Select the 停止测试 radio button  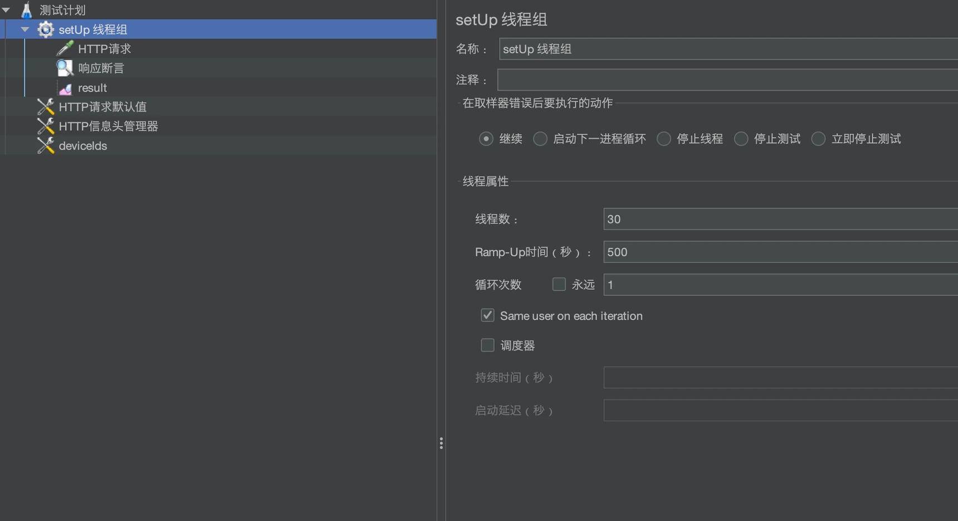pos(741,139)
